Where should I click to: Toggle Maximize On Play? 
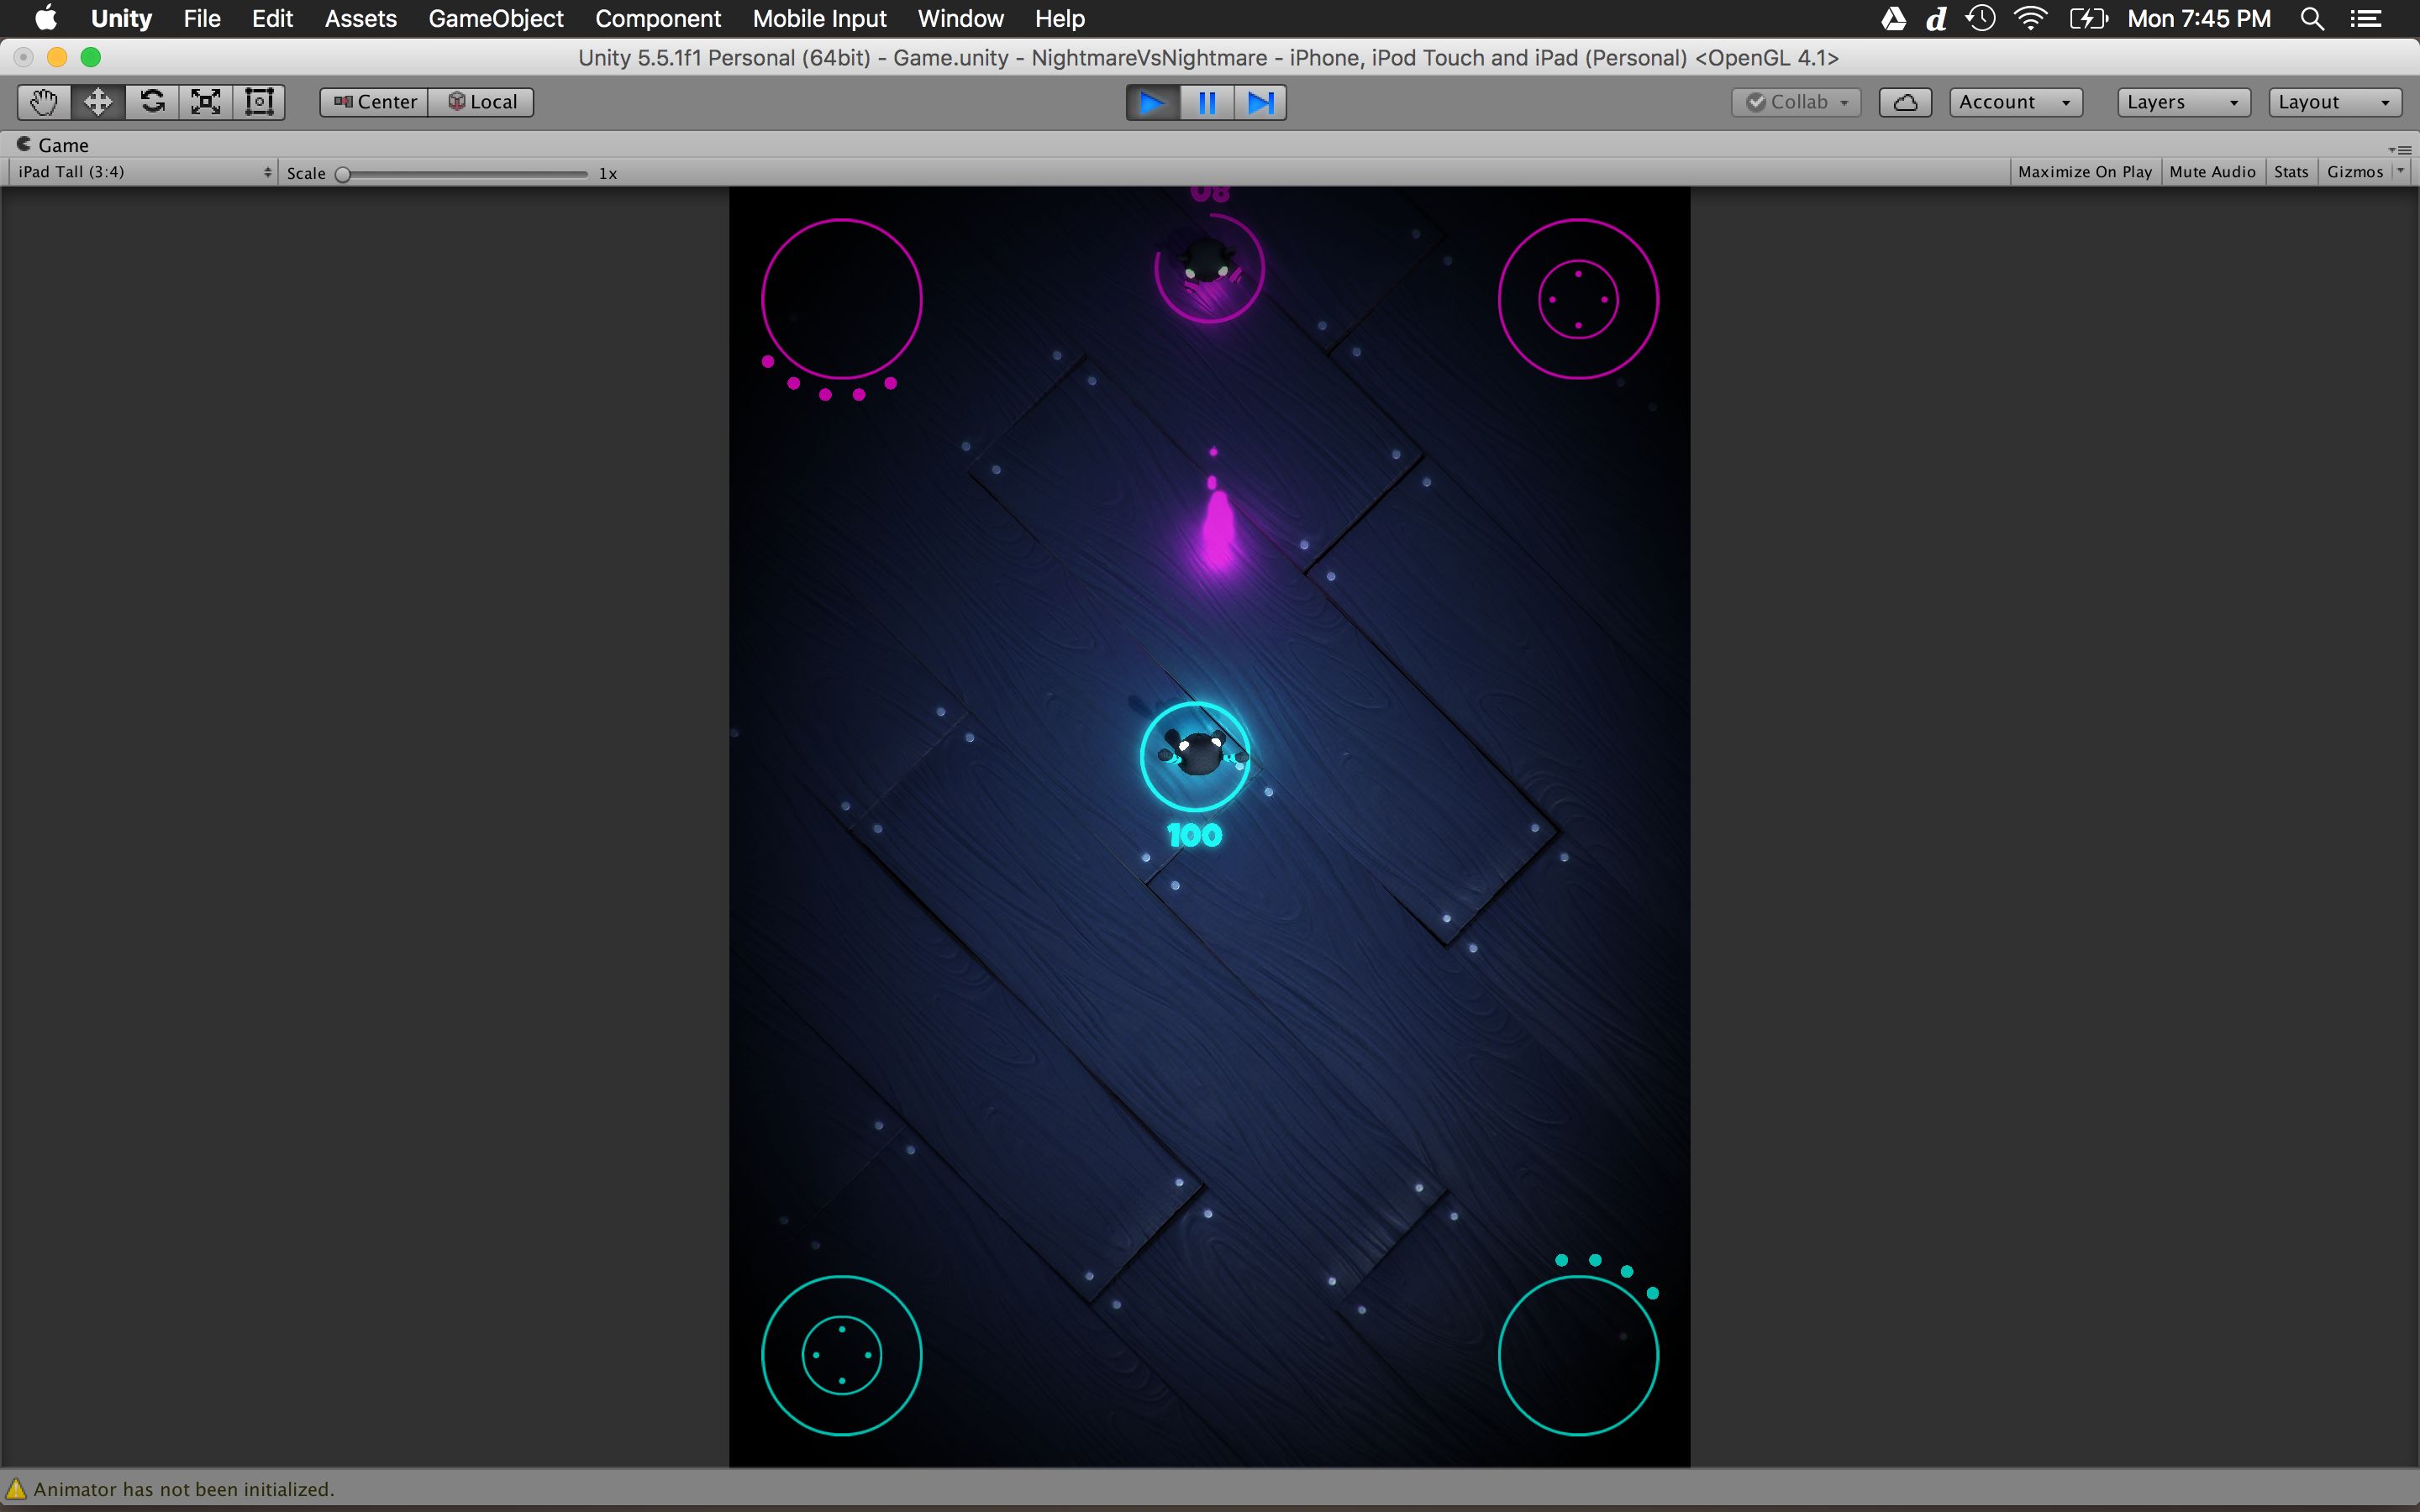tap(2084, 172)
